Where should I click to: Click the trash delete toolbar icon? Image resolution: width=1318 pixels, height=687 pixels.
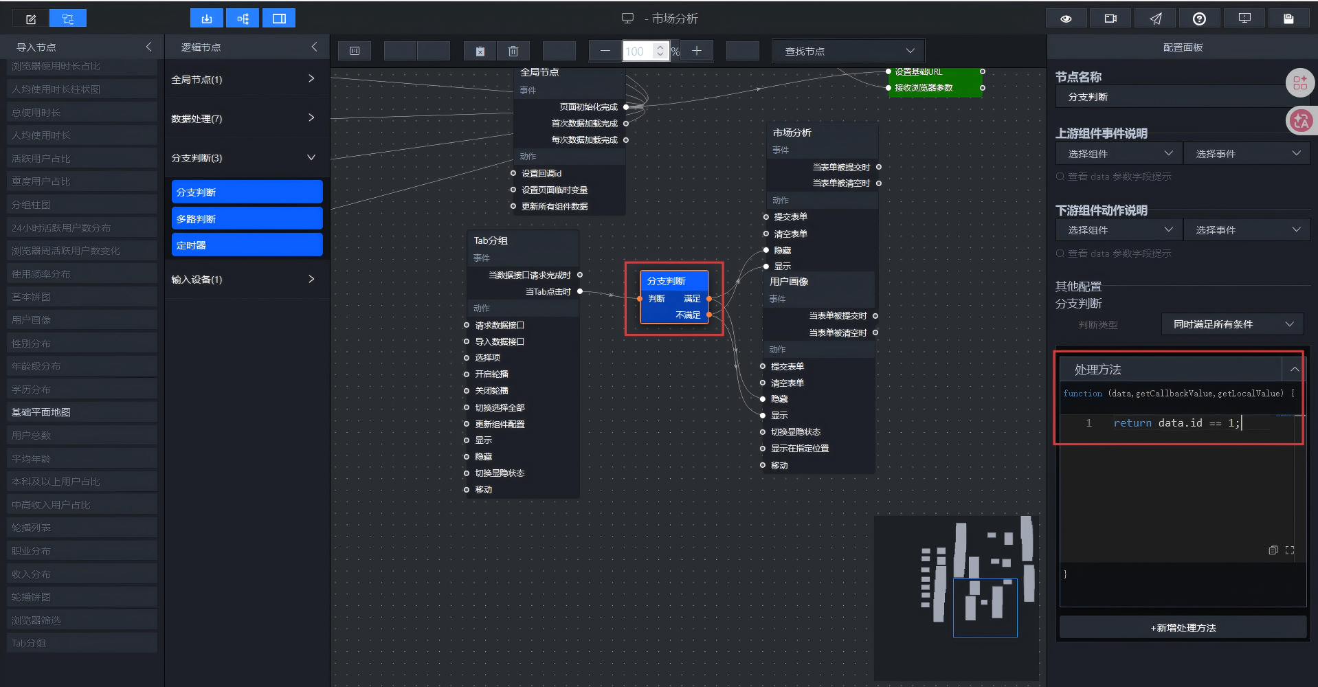click(x=513, y=51)
